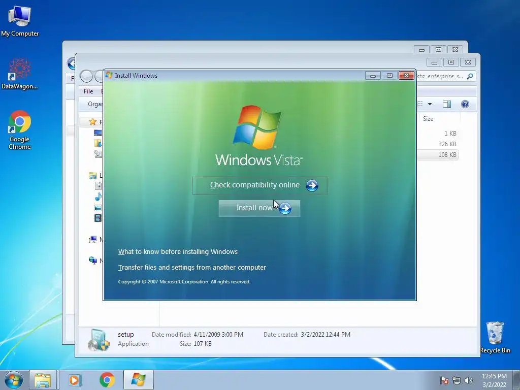Click the Explorer help question mark icon
This screenshot has height=390, width=520.
465,104
